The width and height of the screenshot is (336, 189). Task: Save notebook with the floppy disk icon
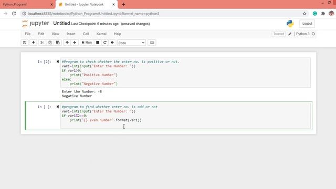coord(25,43)
